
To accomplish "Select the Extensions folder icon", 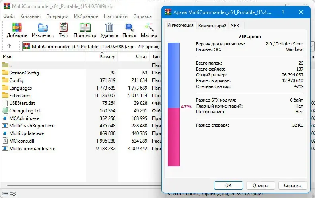I will 5,95.
